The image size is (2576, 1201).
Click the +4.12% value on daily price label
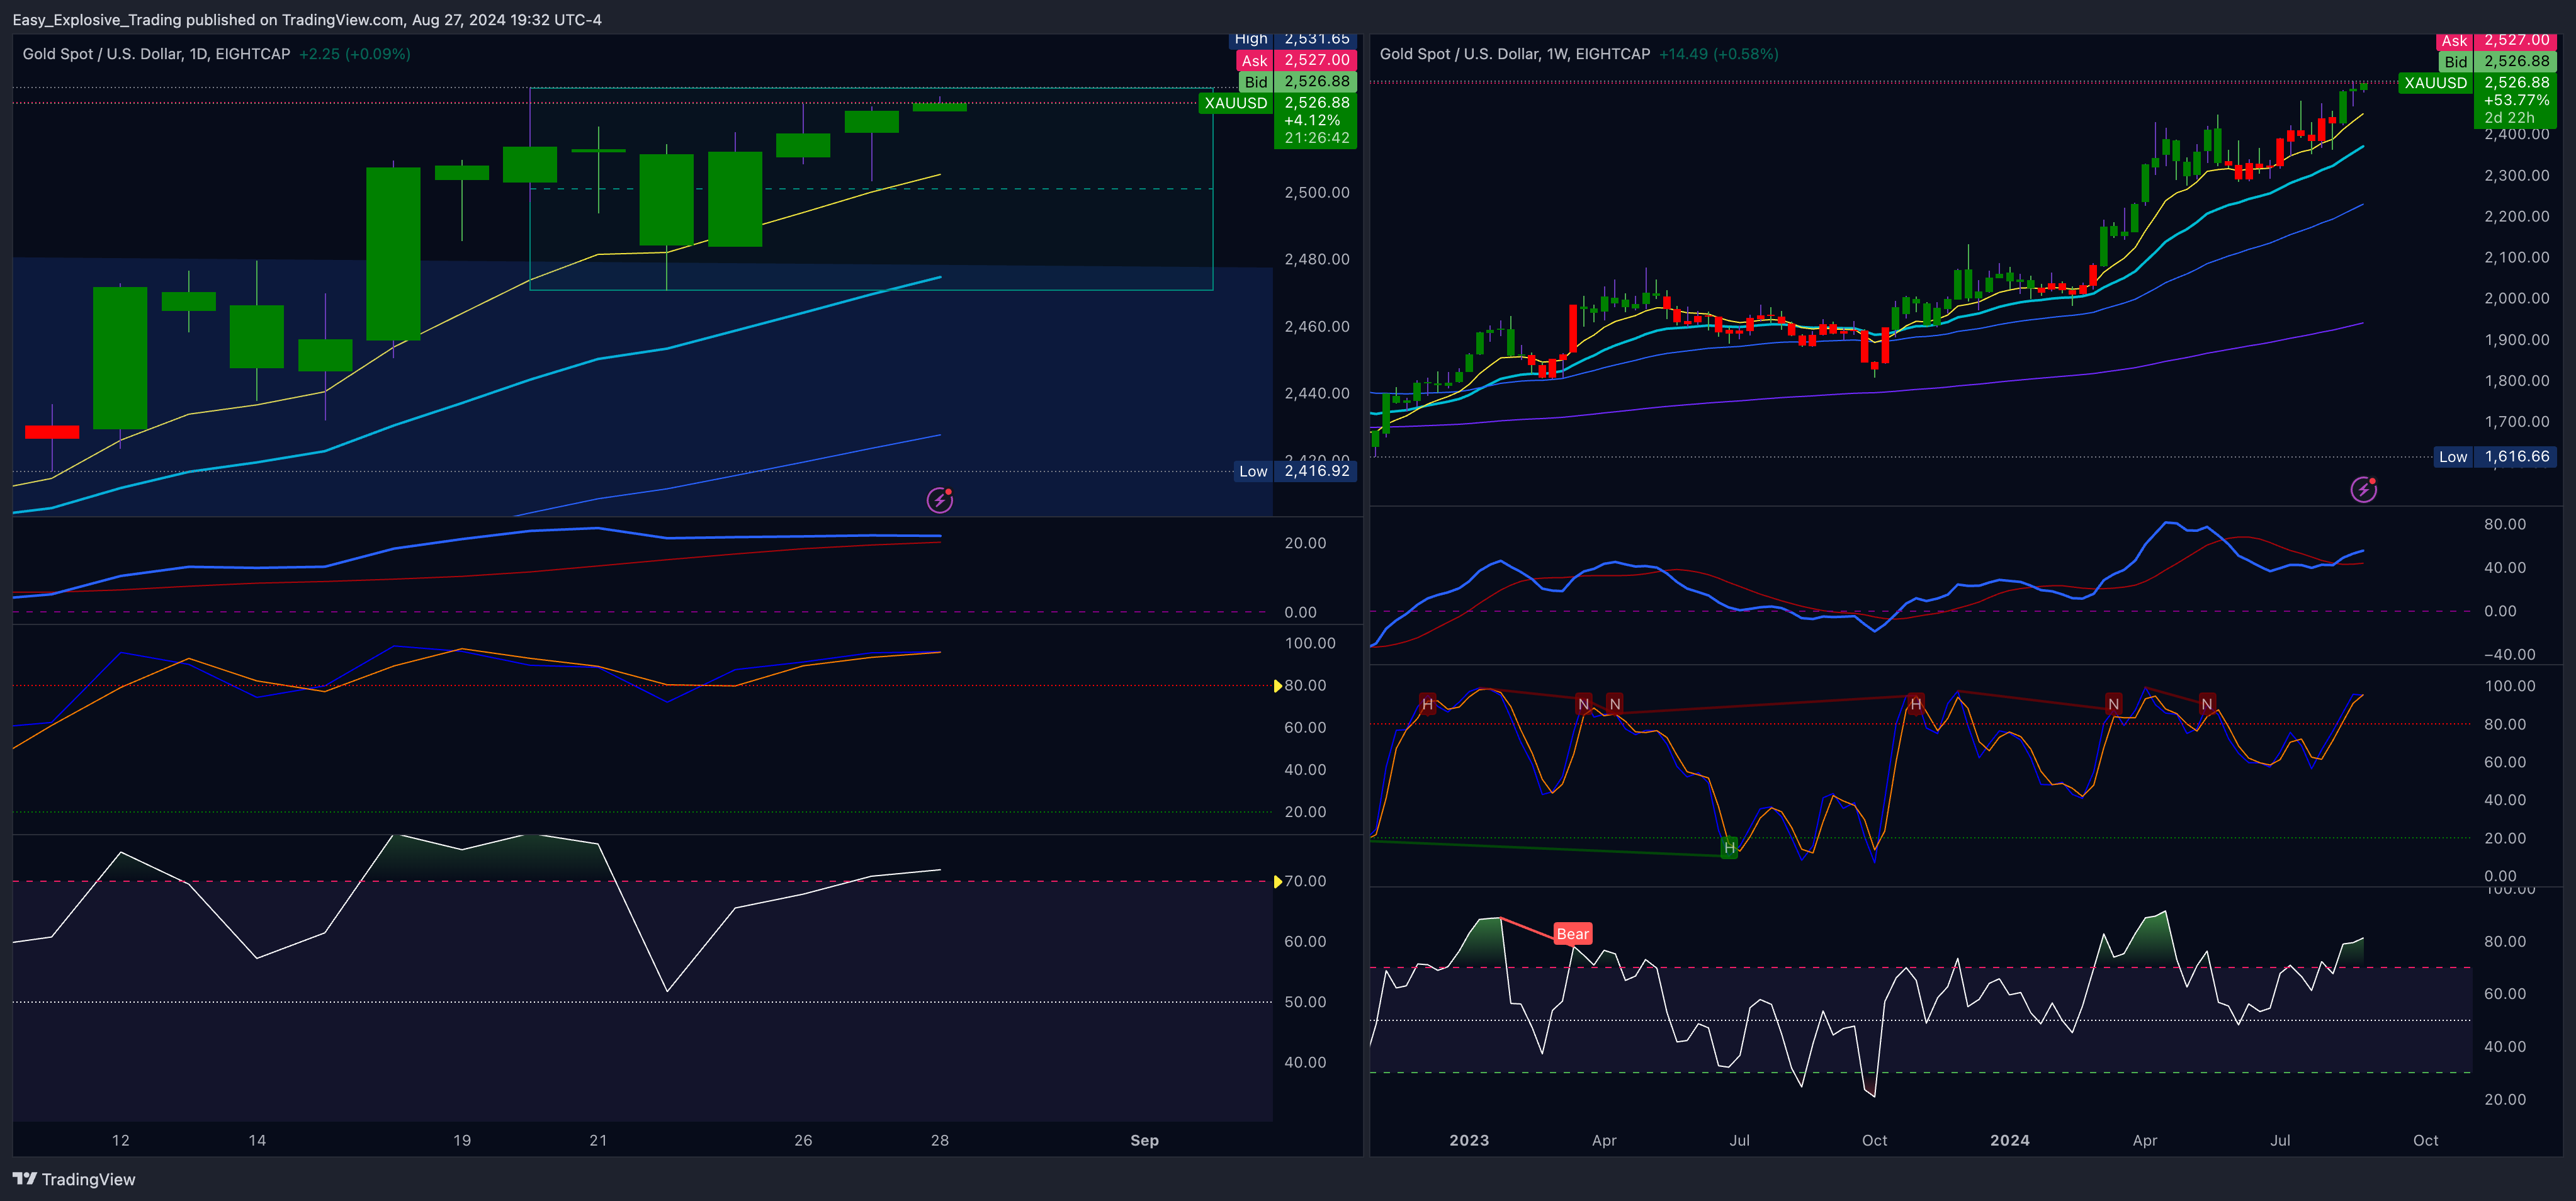1312,120
